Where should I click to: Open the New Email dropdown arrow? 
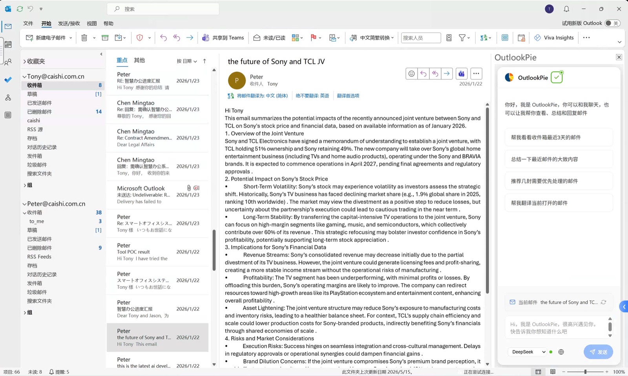coord(71,38)
